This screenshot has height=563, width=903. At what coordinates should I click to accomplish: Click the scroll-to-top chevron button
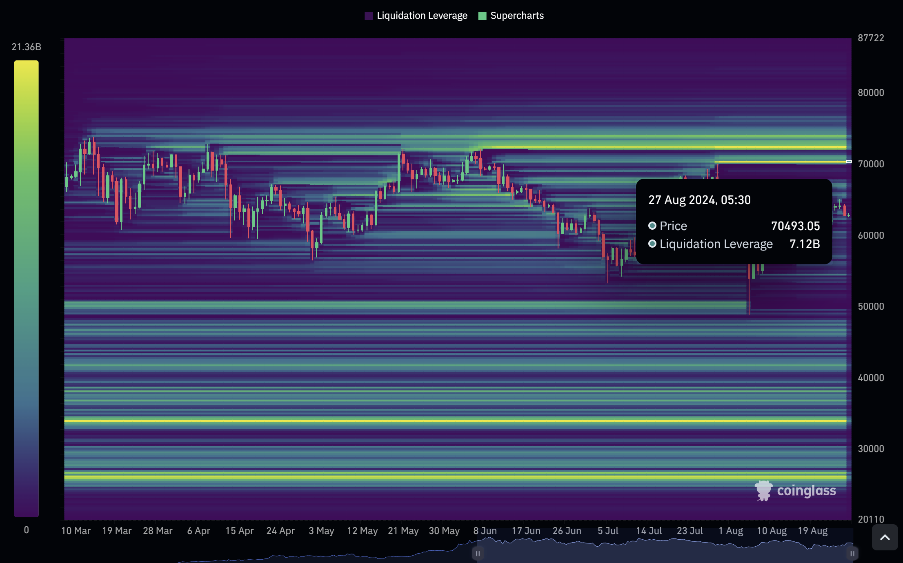click(x=885, y=537)
